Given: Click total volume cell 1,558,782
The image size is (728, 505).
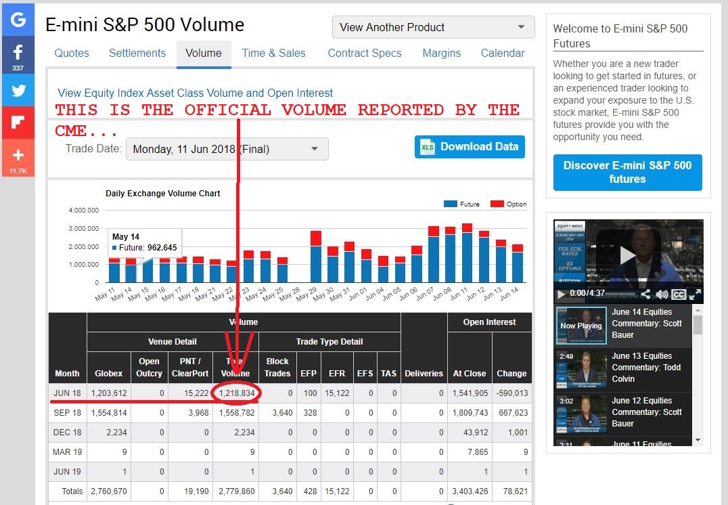Looking at the screenshot, I should tap(237, 412).
